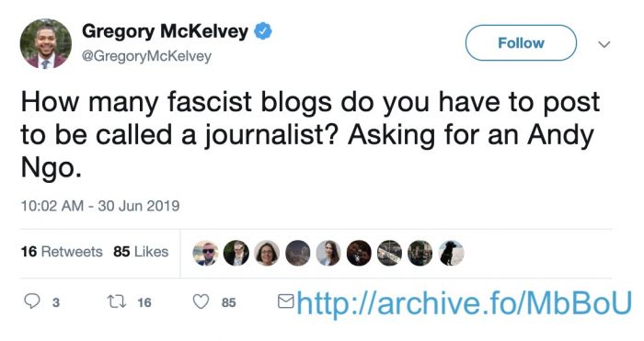Open the archive.fo/MbBoU link
644x341 pixels.
pyautogui.click(x=464, y=302)
